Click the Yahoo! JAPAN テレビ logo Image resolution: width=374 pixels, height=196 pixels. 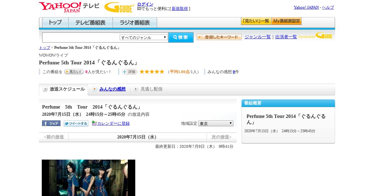(69, 7)
